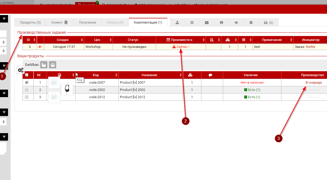Click the Есть (1) availability link for code-2002
The height and width of the screenshot is (180, 327).
[x=254, y=90]
